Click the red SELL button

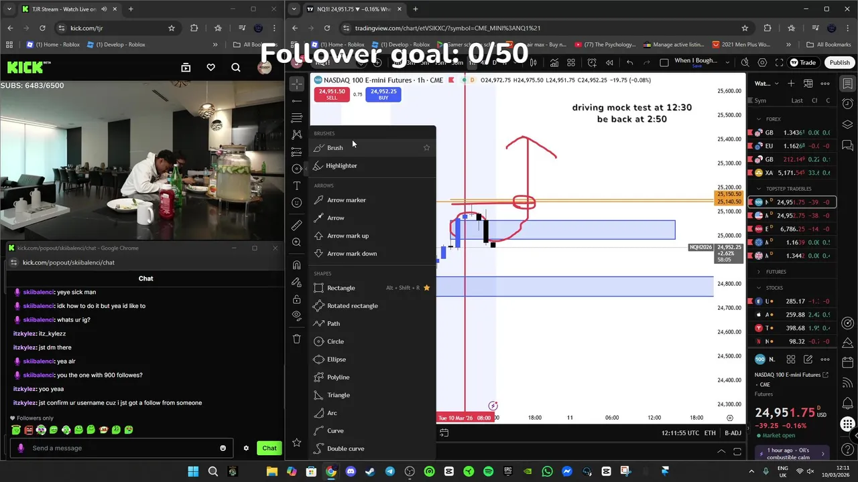coord(332,94)
